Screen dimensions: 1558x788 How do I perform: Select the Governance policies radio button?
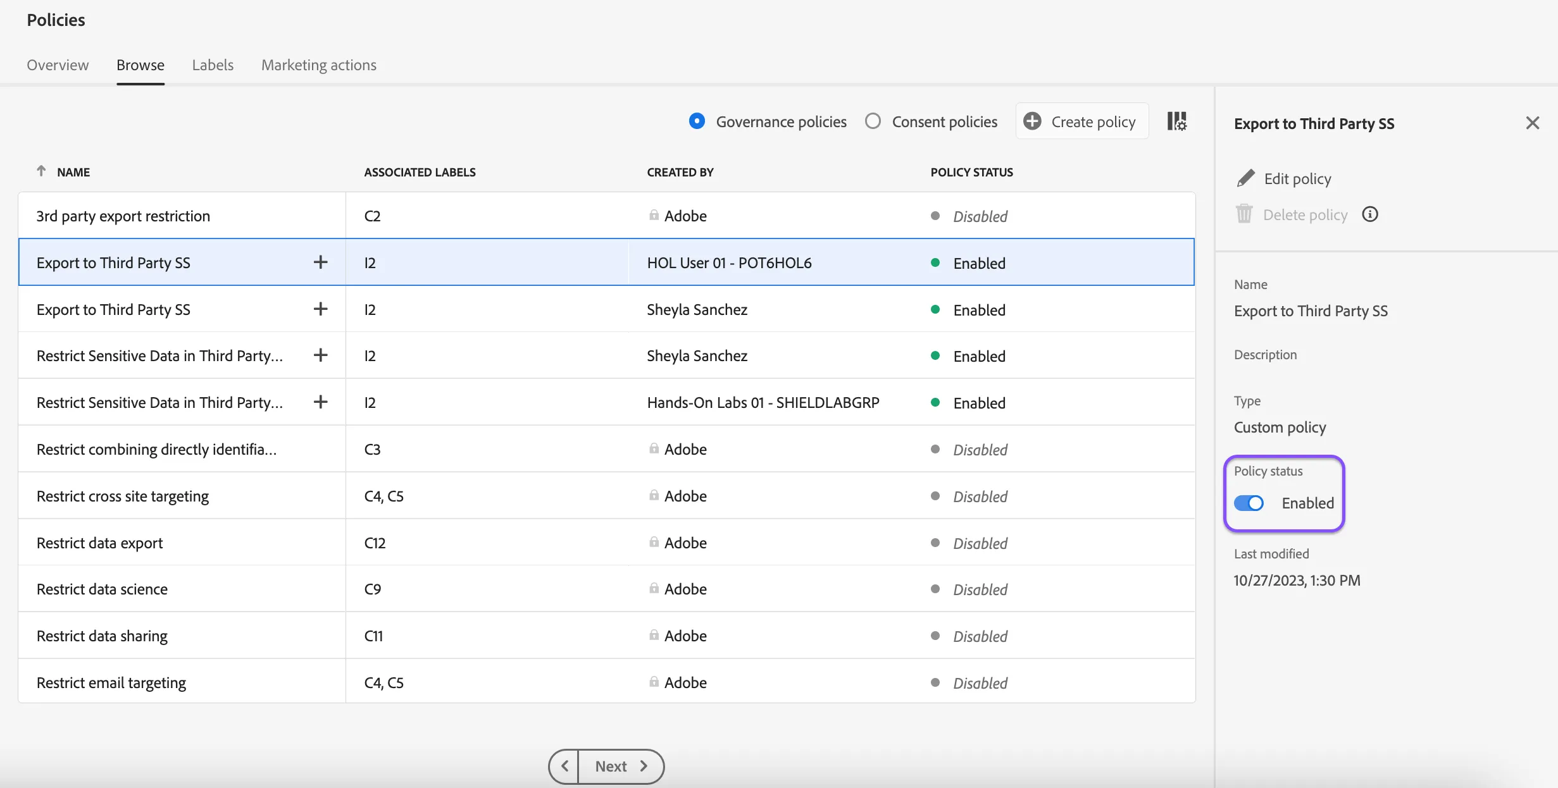point(697,121)
